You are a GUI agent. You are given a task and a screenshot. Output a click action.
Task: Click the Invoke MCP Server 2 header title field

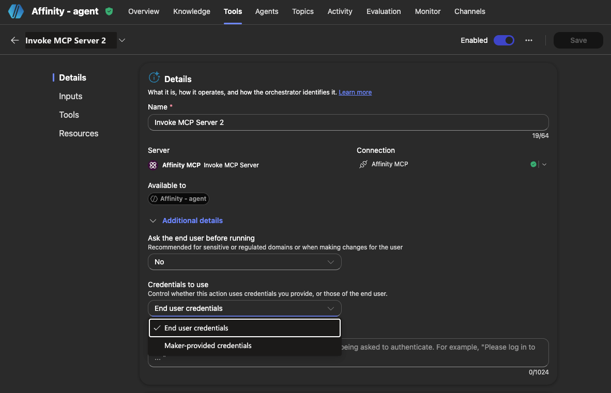71,40
